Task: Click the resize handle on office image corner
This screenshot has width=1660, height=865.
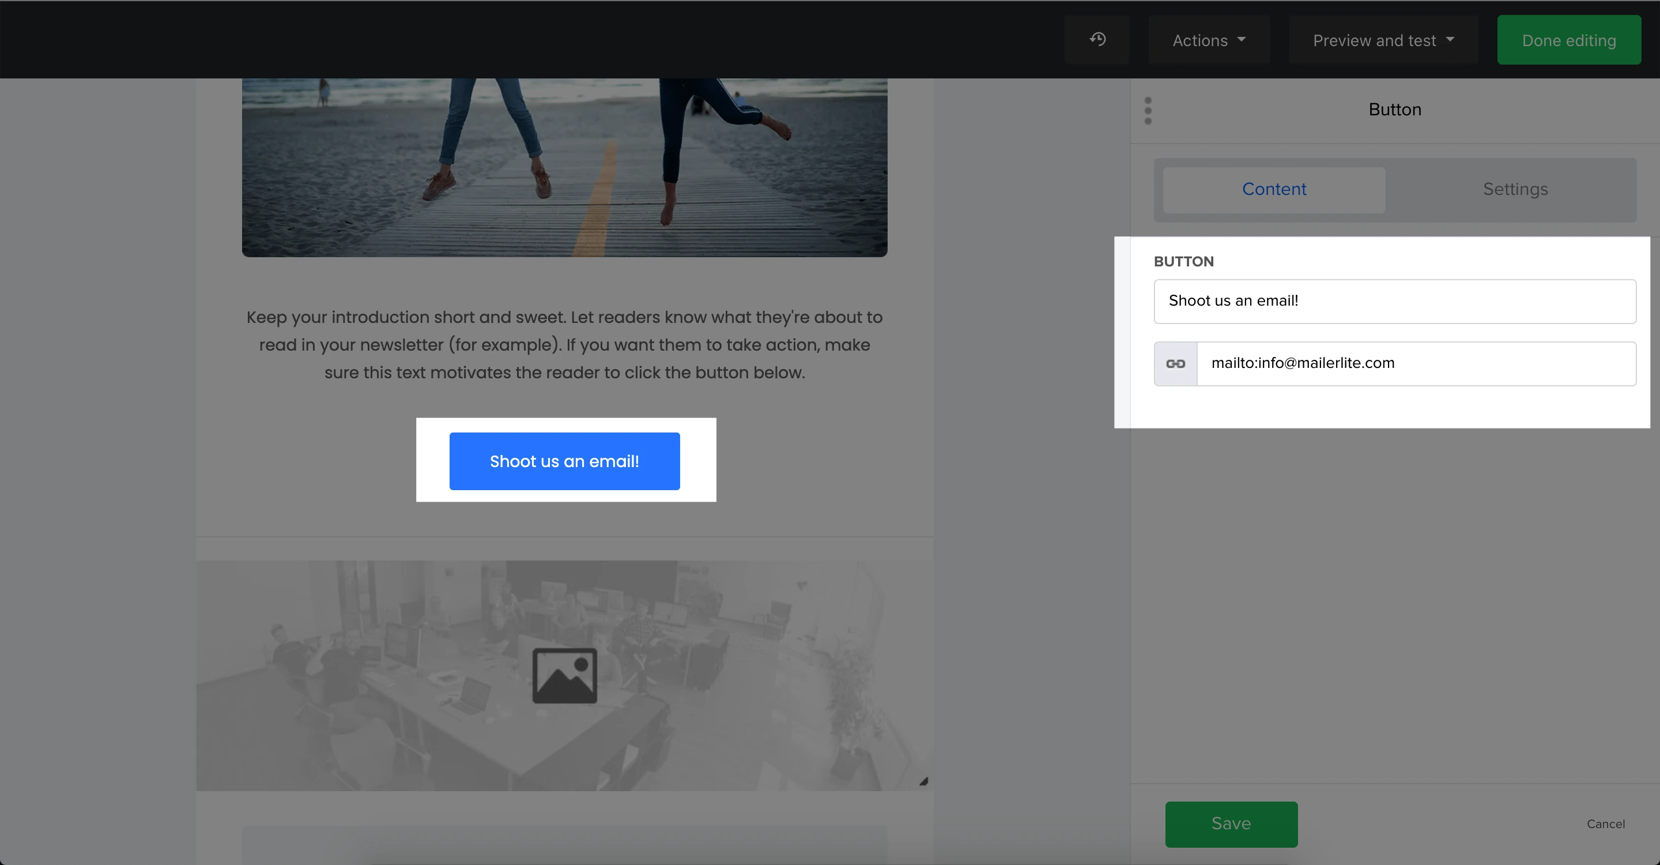Action: click(923, 782)
